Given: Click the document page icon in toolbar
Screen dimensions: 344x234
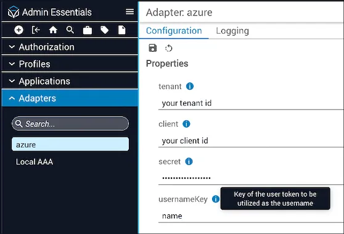Looking at the screenshot, I should tap(122, 30).
